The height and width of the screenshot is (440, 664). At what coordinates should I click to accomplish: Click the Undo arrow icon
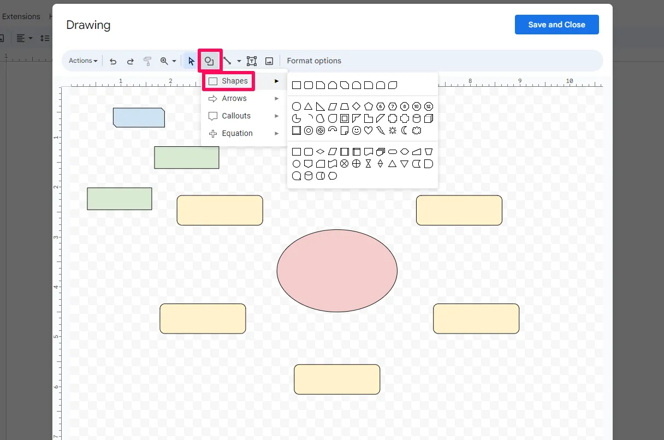click(x=113, y=61)
